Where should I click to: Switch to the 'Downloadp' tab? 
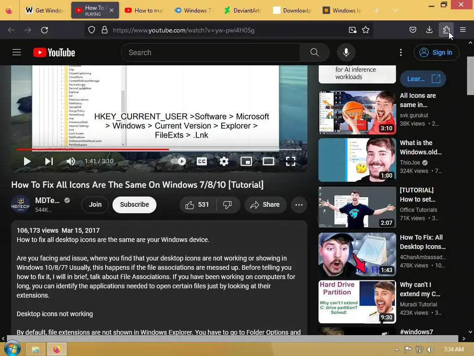(x=293, y=10)
